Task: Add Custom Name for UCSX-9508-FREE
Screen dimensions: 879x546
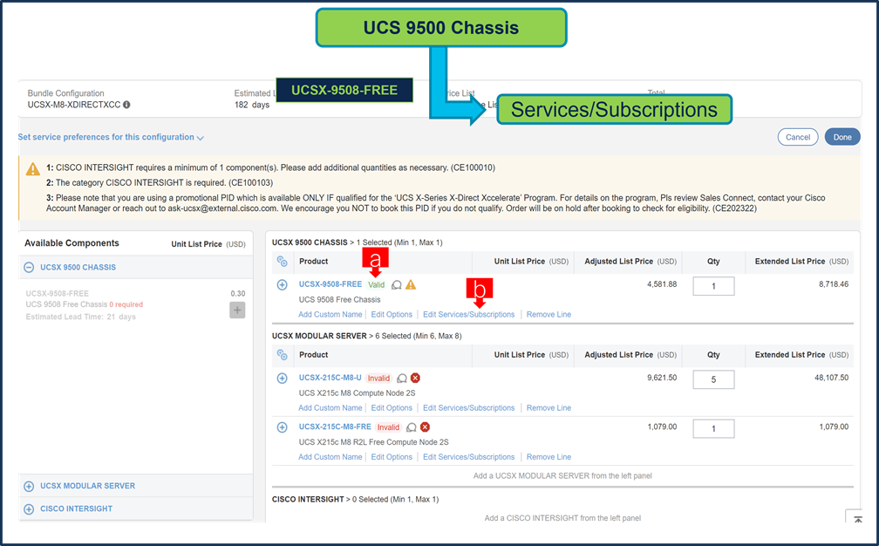Action: click(330, 315)
